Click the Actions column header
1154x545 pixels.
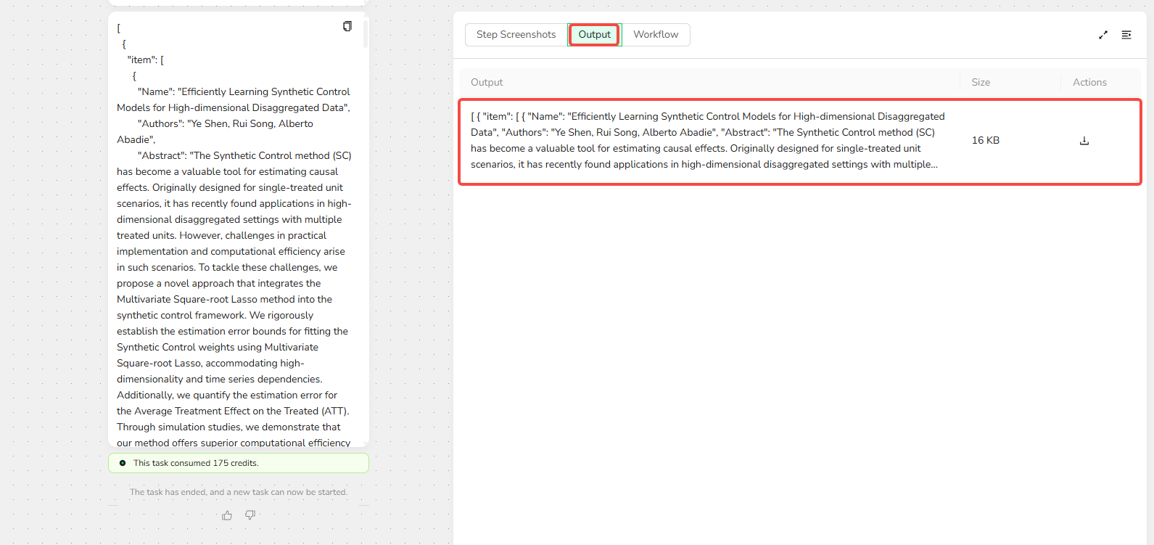(1089, 83)
